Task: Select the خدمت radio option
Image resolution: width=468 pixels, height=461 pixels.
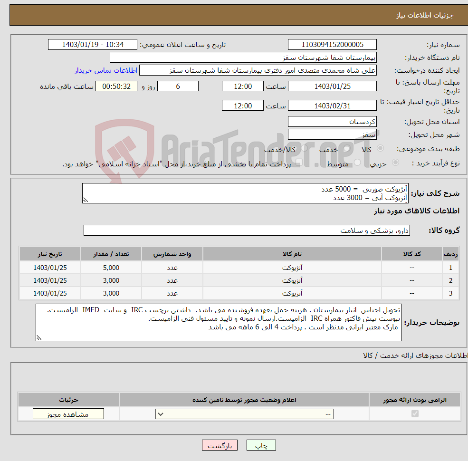Action: click(x=347, y=148)
